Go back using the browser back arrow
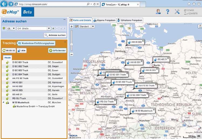The width and height of the screenshot is (202, 139). 4,4
